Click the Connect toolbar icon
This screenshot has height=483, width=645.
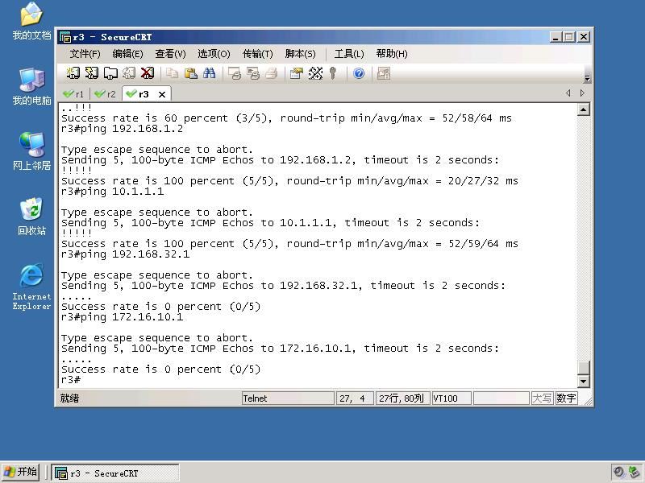click(73, 73)
